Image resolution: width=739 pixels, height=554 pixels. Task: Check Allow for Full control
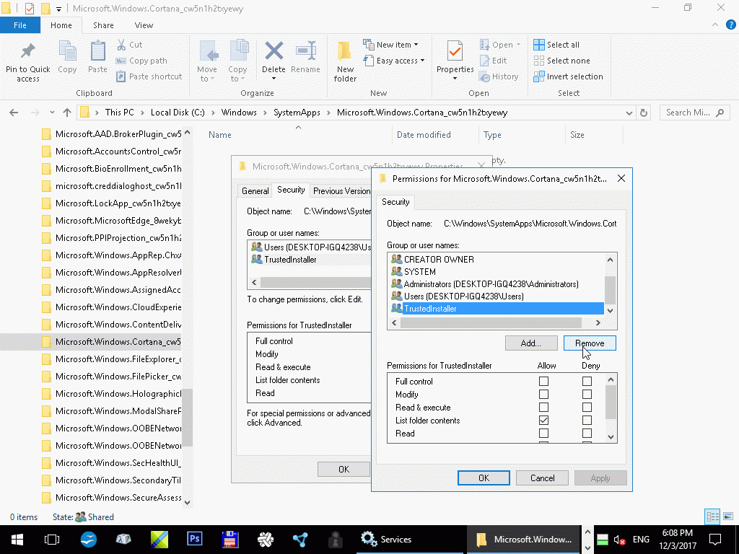[x=543, y=381]
